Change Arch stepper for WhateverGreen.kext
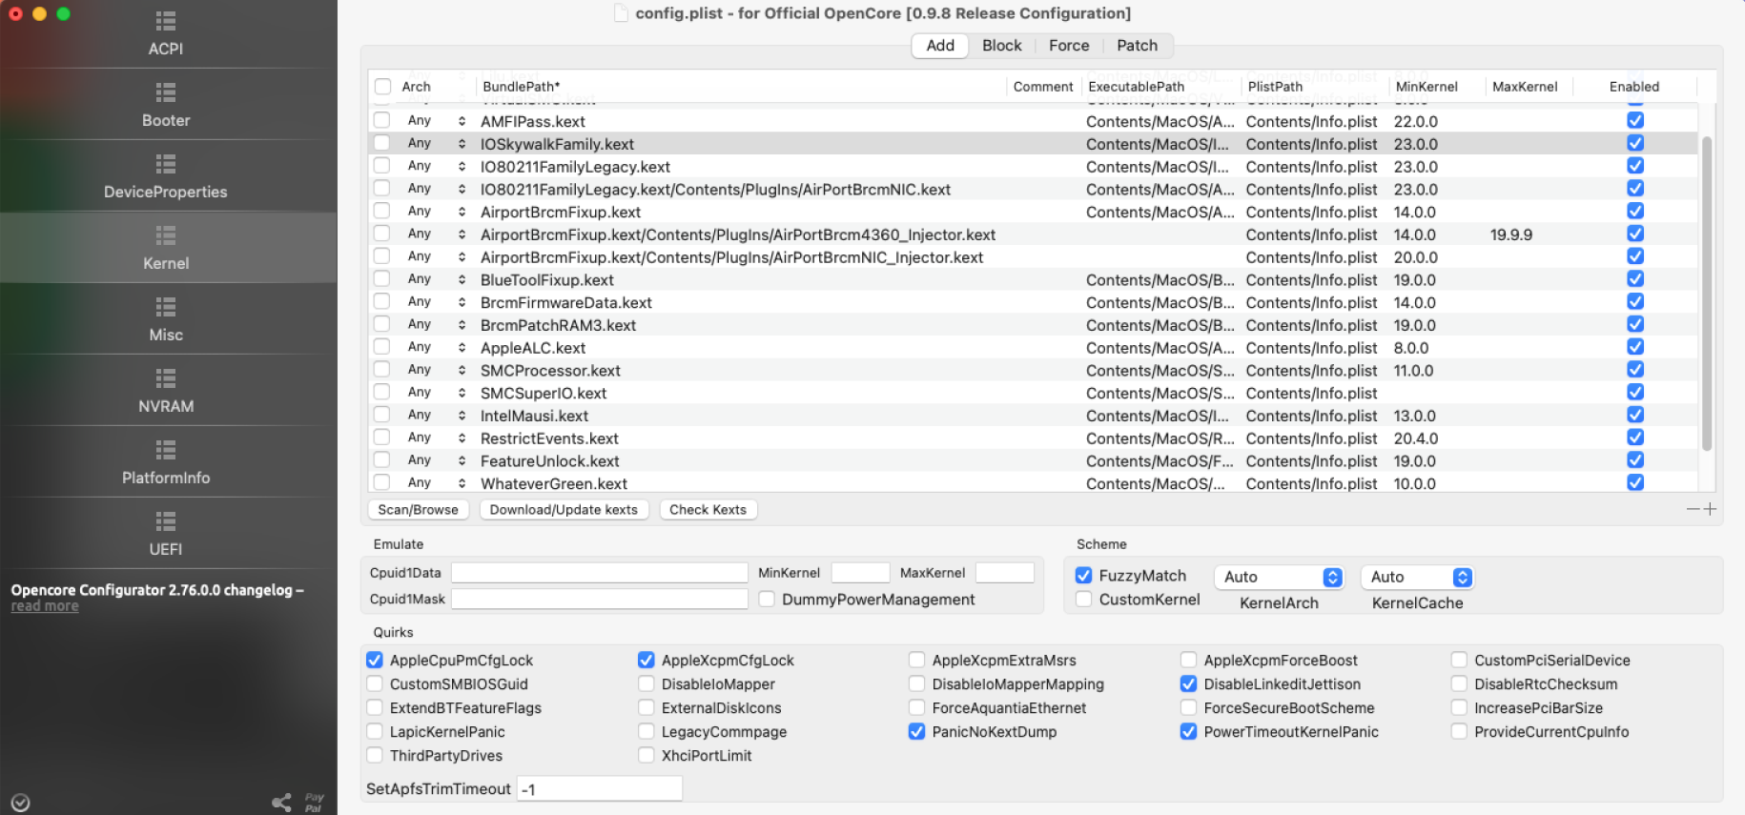The height and width of the screenshot is (815, 1745). 462,483
